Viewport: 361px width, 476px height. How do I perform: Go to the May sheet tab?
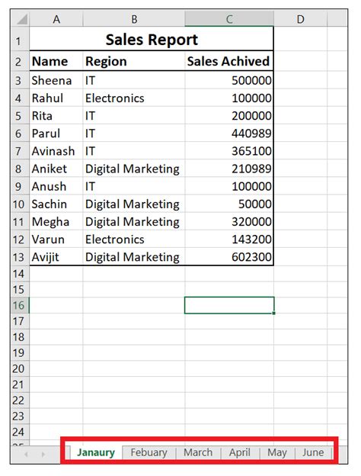coord(277,452)
